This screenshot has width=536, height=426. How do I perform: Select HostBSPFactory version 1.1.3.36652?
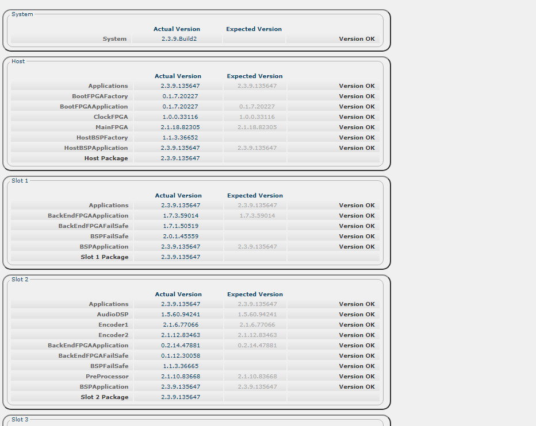(x=180, y=138)
